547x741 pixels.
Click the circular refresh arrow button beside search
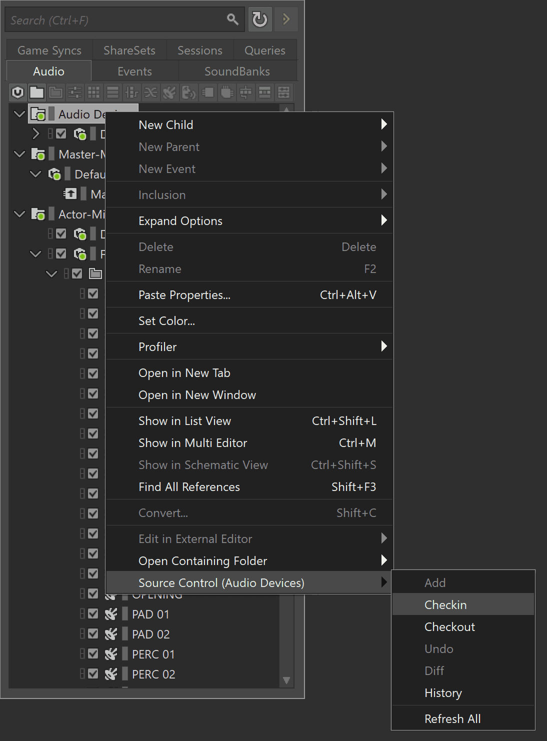click(x=260, y=19)
